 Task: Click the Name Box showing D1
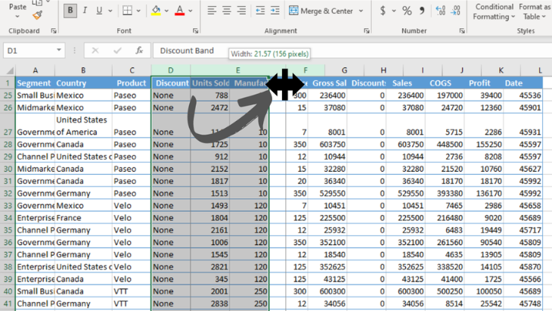pyautogui.click(x=29, y=51)
